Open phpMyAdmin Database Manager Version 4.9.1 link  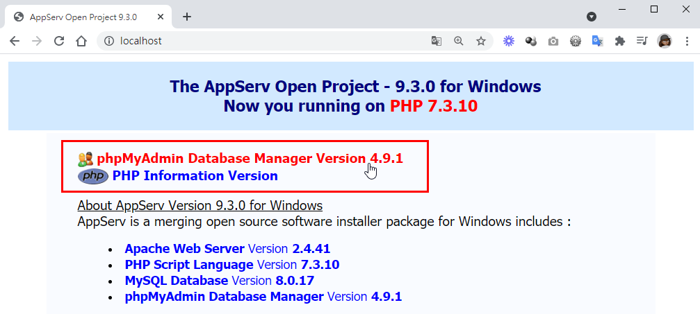[x=250, y=159]
